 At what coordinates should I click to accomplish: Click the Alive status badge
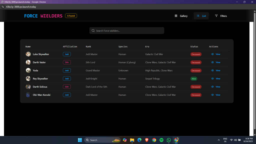click(194, 79)
